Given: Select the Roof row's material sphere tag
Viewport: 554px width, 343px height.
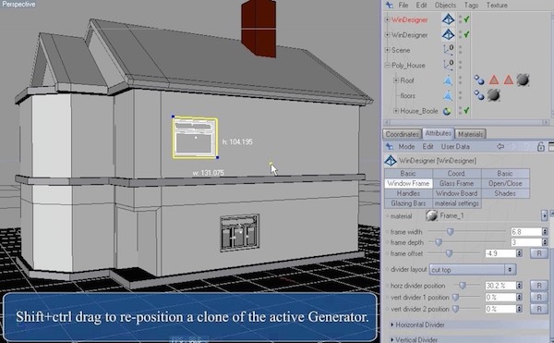Looking at the screenshot, I should tap(523, 80).
